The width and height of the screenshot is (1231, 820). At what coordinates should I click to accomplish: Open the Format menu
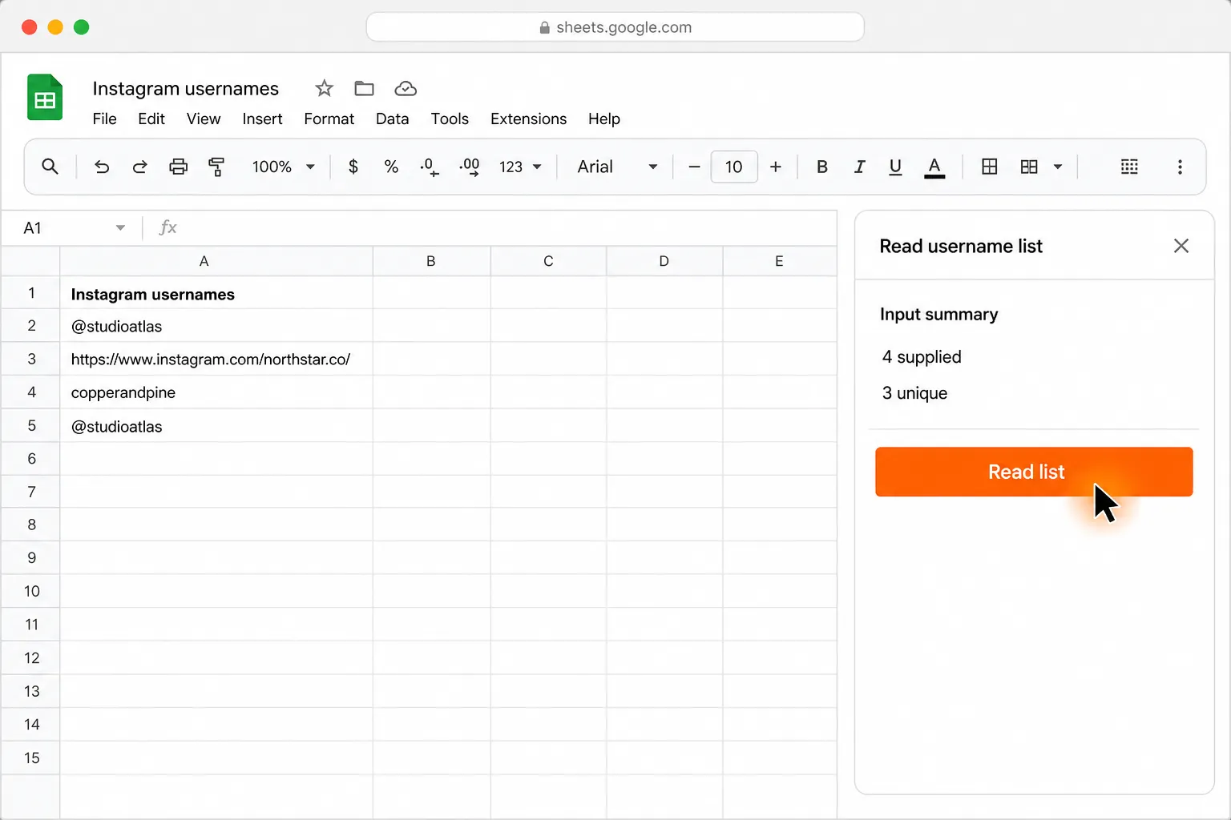[x=329, y=119]
